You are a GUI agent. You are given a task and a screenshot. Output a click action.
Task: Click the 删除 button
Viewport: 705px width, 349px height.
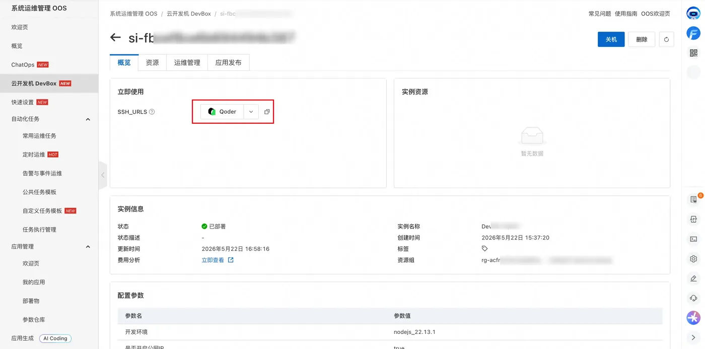click(642, 40)
